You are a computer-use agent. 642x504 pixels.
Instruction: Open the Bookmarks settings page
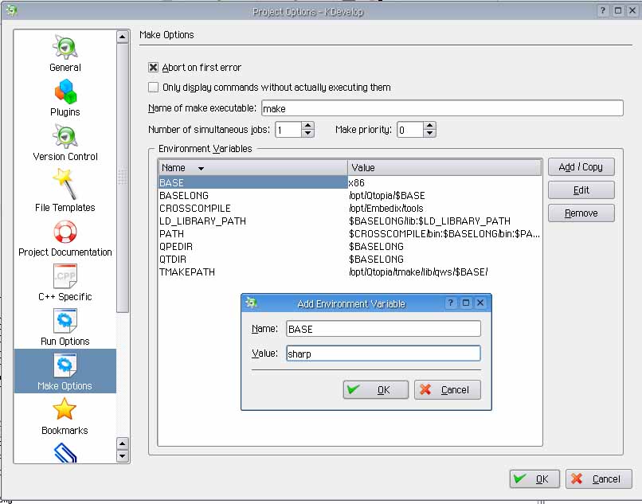pyautogui.click(x=65, y=416)
